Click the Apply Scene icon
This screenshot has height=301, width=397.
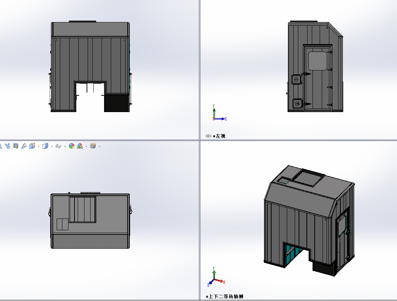(80, 146)
